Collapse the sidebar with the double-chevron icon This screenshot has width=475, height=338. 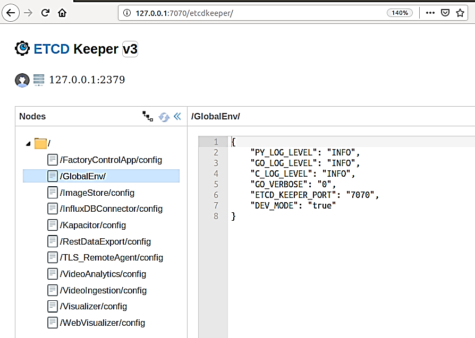pyautogui.click(x=176, y=116)
